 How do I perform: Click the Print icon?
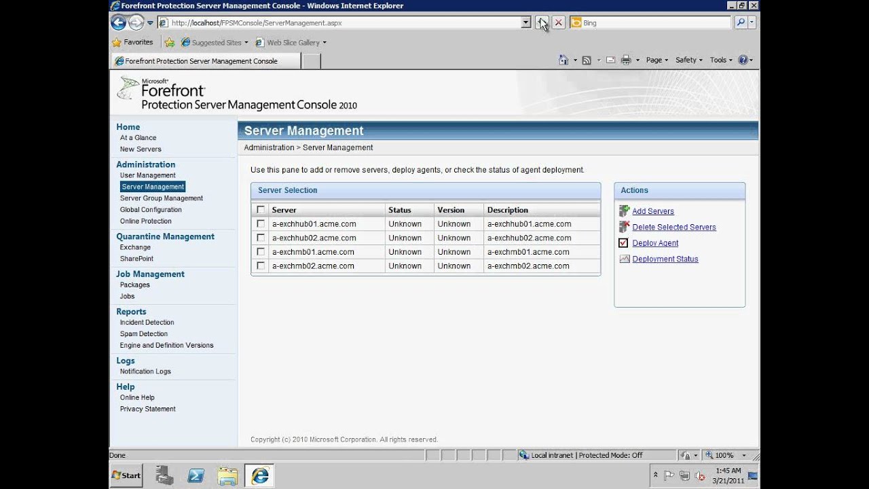pyautogui.click(x=626, y=60)
